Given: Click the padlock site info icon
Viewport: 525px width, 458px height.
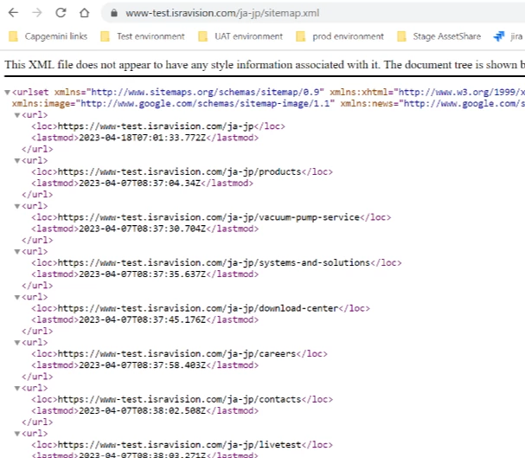Looking at the screenshot, I should [114, 13].
